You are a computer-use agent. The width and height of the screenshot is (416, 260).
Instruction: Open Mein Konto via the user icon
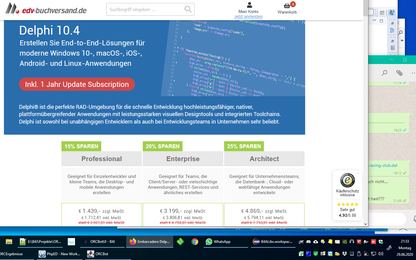click(x=249, y=5)
